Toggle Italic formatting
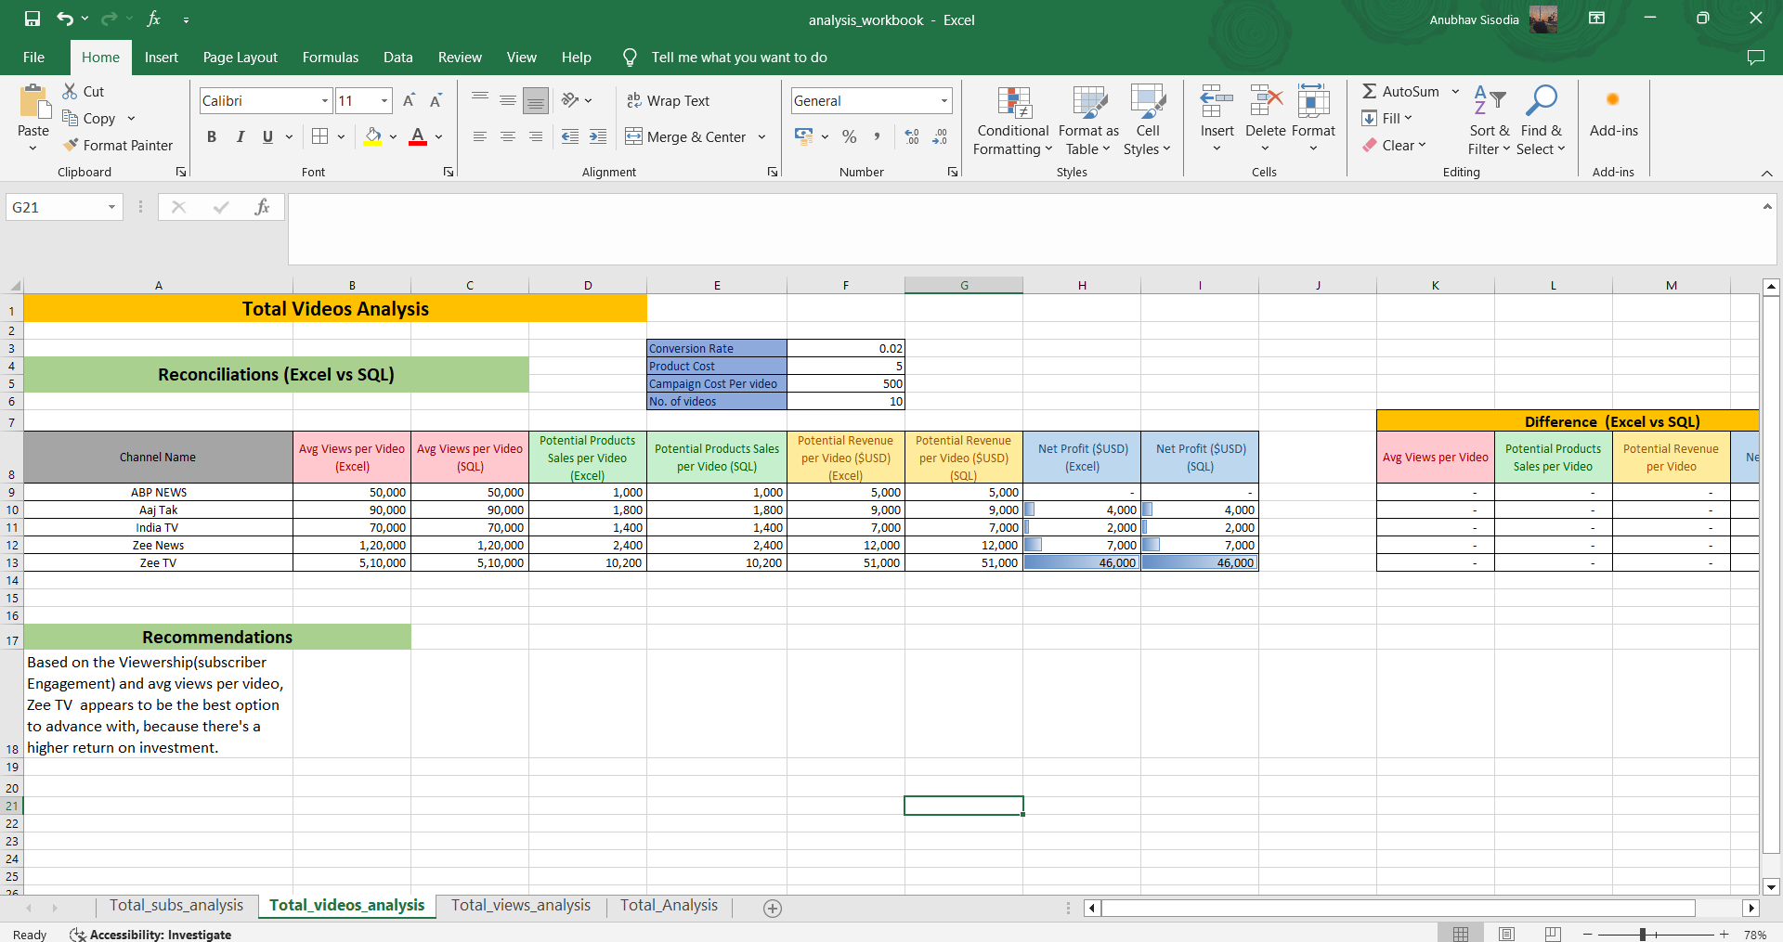1783x942 pixels. [x=240, y=136]
